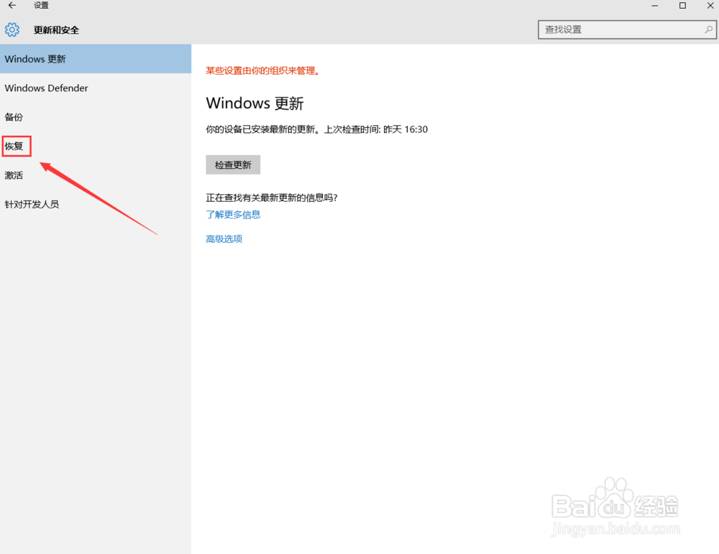Image resolution: width=719 pixels, height=554 pixels.
Task: Click the red organization management notice
Action: coord(262,70)
